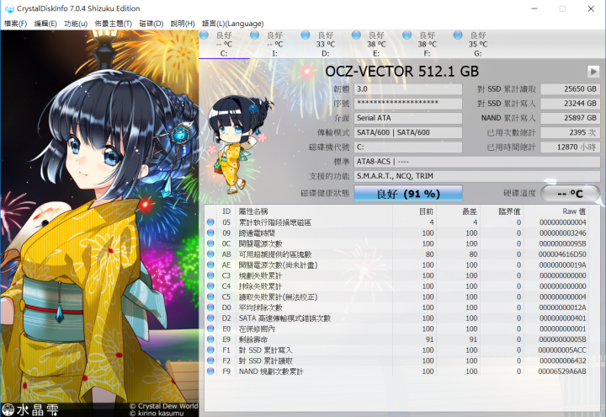Click the standard field ATA8-ACS
This screenshot has height=417, width=606.
(477, 162)
